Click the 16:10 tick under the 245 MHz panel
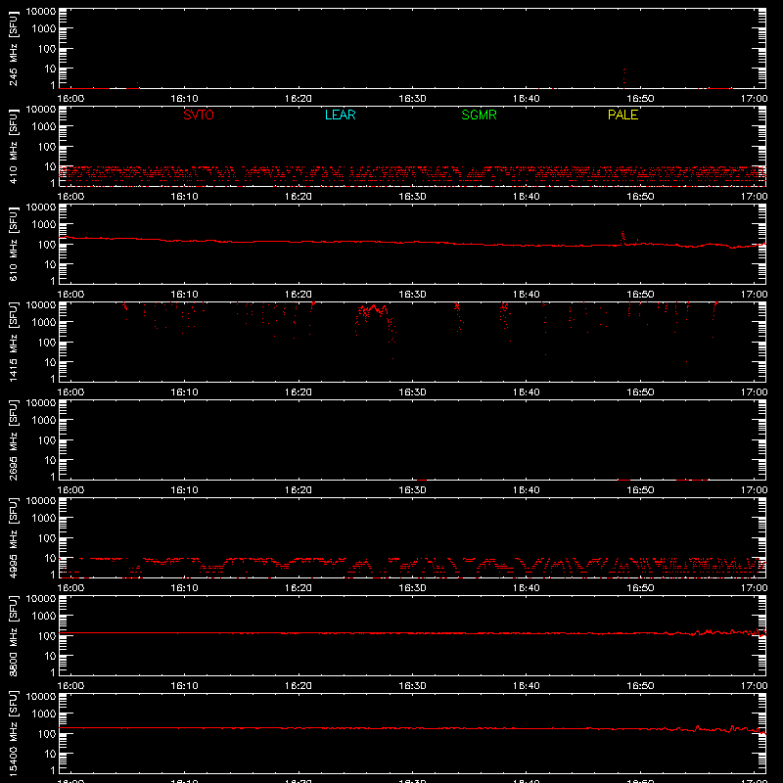The height and width of the screenshot is (783, 783). [184, 99]
